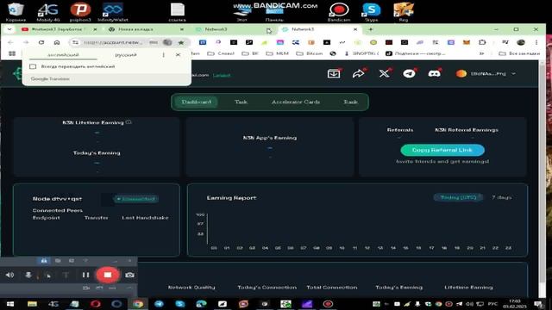This screenshot has width=552, height=310.
Task: Open Skype from the taskbar
Action: (180, 304)
